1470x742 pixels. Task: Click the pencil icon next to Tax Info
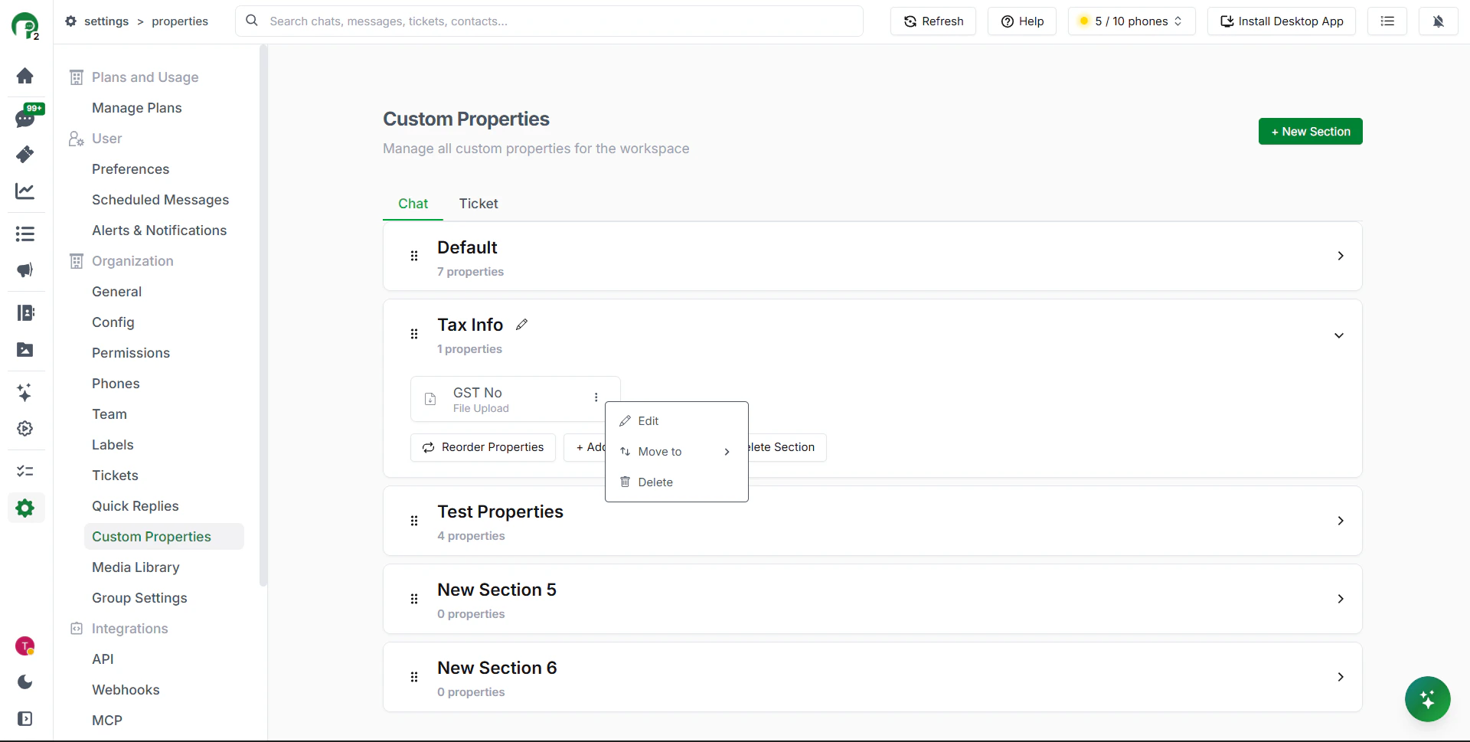(521, 325)
